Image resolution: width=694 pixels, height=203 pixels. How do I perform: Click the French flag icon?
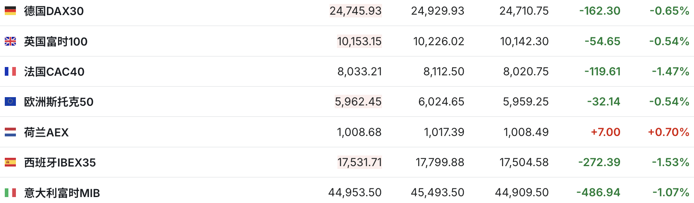point(10,71)
